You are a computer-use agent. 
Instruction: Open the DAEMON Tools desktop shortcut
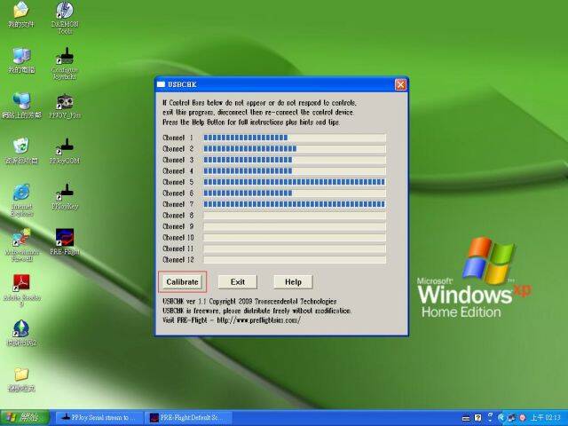[65, 18]
